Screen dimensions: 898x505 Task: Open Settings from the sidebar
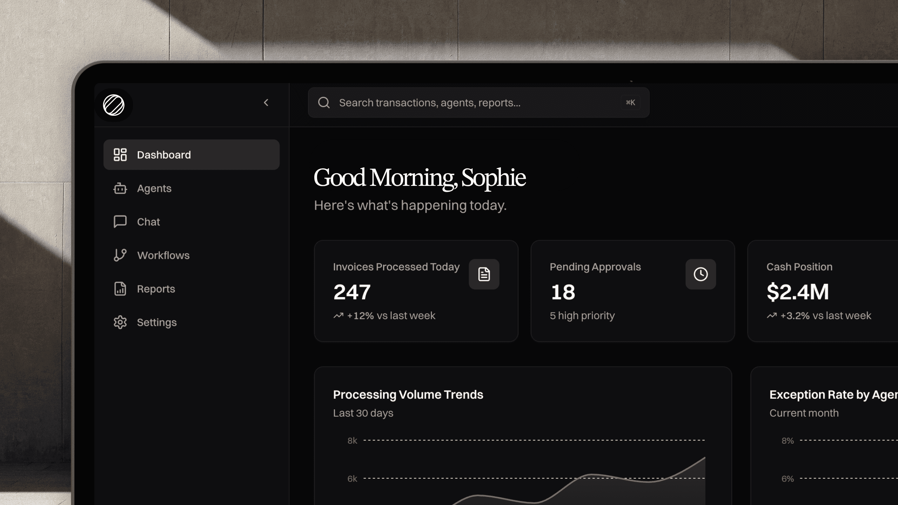[192, 322]
